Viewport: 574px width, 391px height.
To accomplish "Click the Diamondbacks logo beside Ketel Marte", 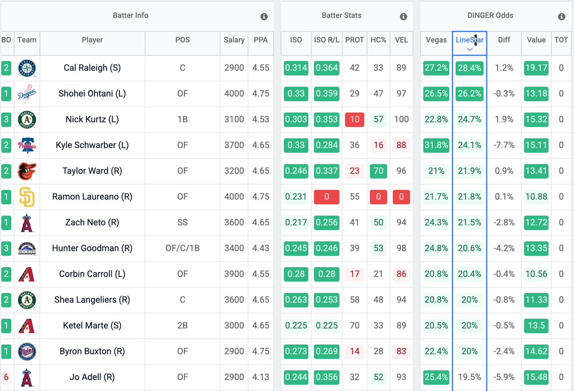I will pos(26,325).
